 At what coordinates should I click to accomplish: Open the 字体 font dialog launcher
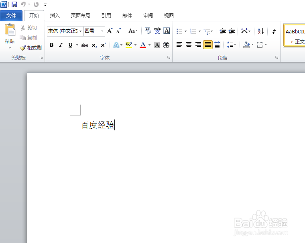point(169,58)
